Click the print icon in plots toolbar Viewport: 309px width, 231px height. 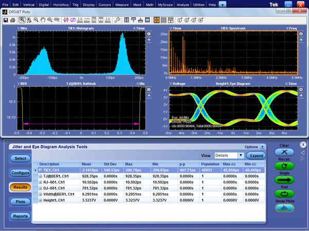(12, 20)
